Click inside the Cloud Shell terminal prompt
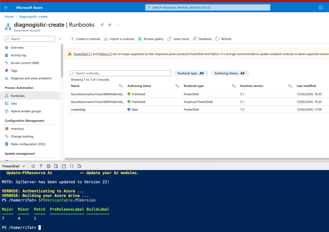Screen dimensions: 329x232 click(40, 228)
